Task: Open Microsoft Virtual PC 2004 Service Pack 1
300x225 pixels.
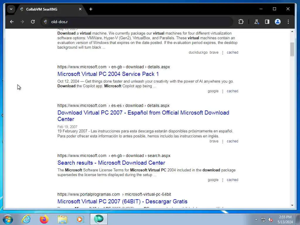Action: click(108, 74)
